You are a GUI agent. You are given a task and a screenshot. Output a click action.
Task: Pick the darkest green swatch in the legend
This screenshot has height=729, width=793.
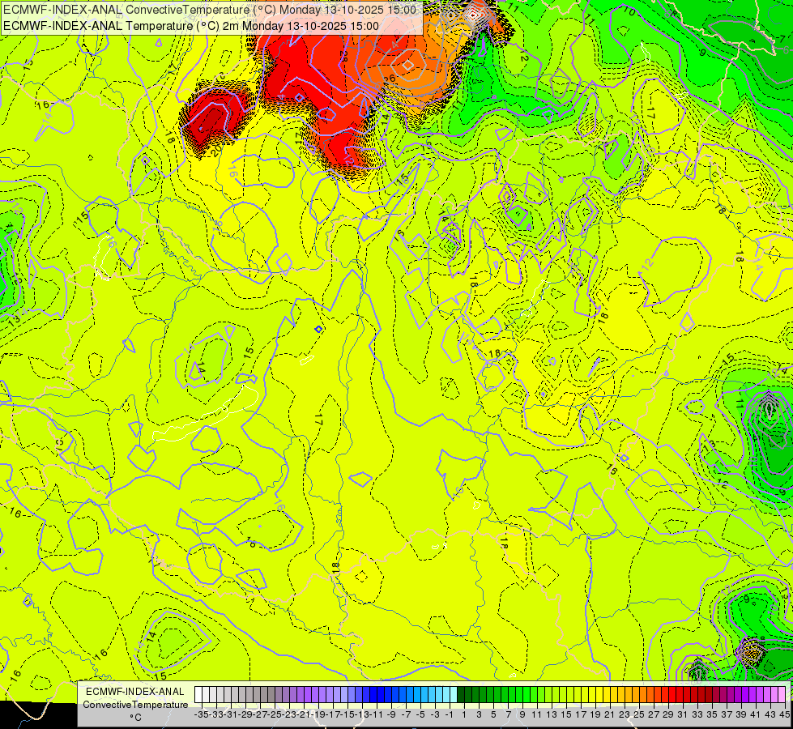(x=461, y=695)
